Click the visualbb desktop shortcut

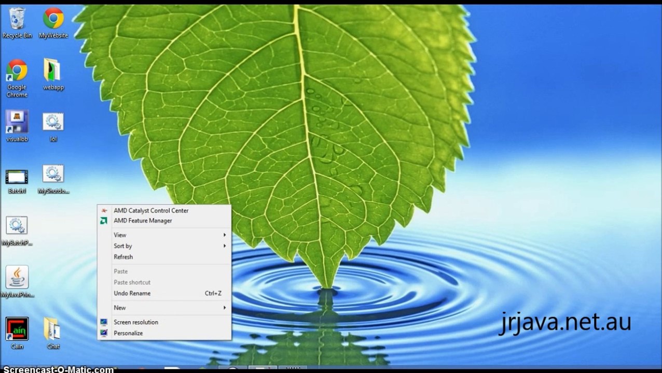tap(17, 126)
